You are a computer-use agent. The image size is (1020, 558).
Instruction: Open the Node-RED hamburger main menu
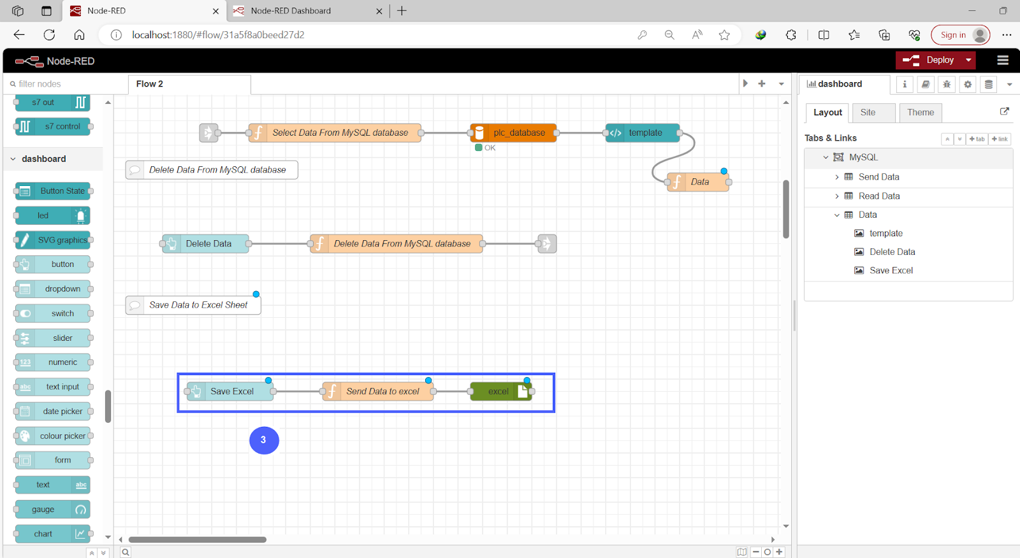[x=1003, y=60]
